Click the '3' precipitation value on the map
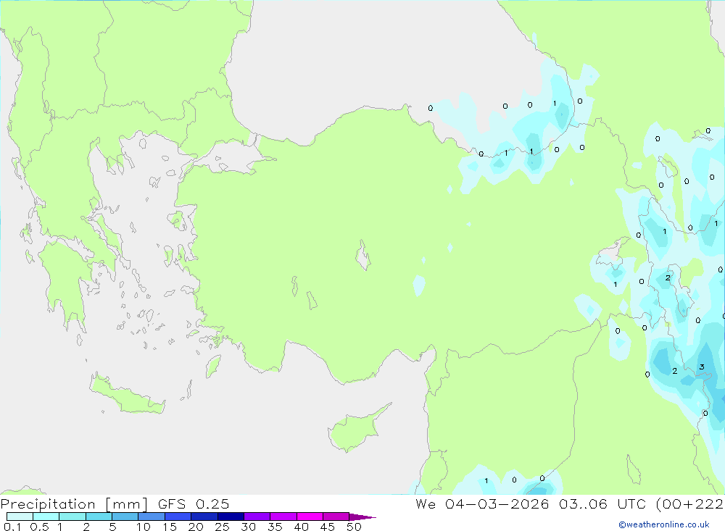Screen dimensions: 725x531 (x=701, y=367)
